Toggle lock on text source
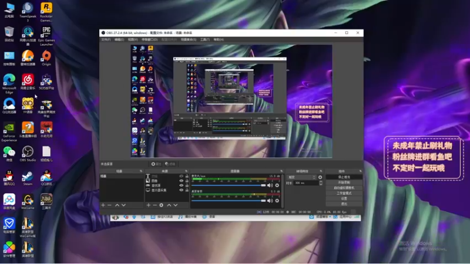Viewport: 470px width, 264px height. pos(187,177)
